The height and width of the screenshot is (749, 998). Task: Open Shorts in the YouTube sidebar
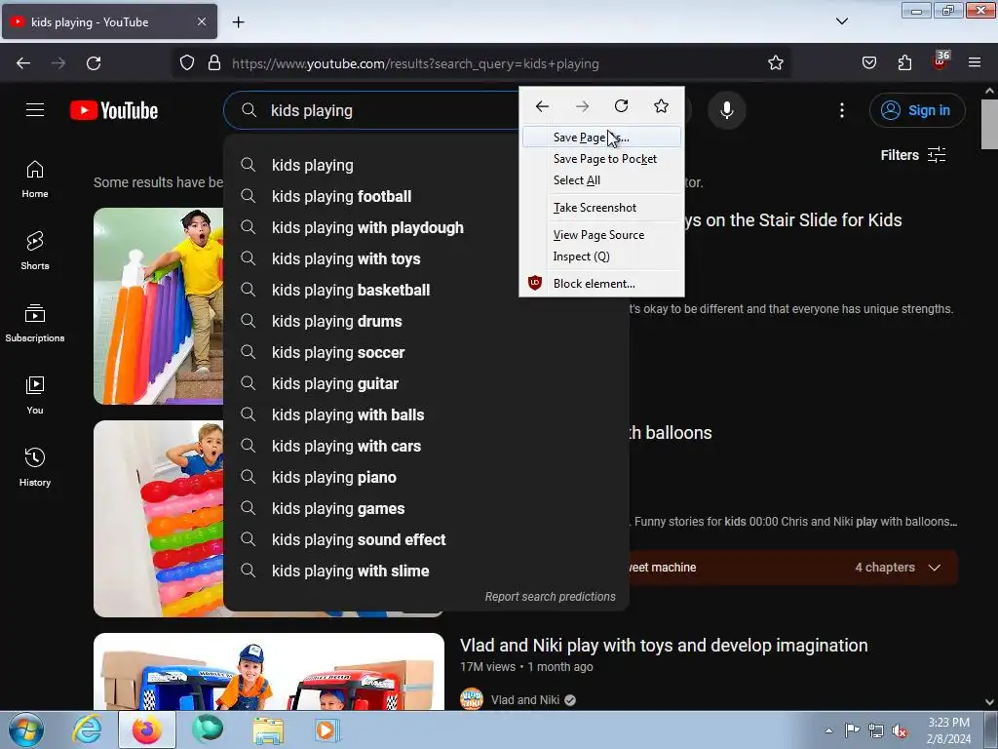coord(35,251)
